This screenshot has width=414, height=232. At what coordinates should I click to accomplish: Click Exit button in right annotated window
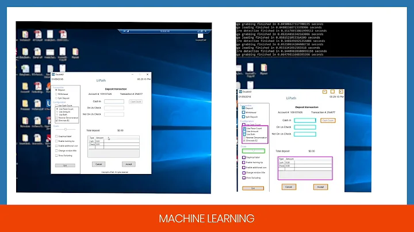253,188
